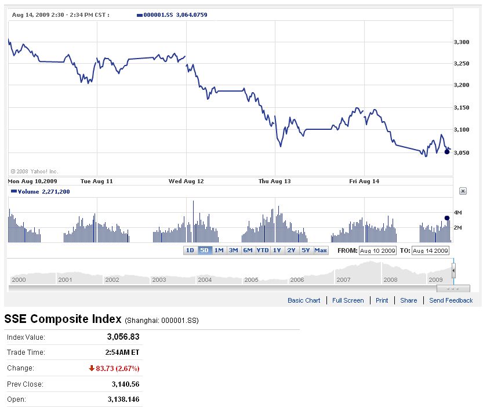Show the 1Y chart range
Viewport: 483px width, 407px height.
(x=277, y=250)
